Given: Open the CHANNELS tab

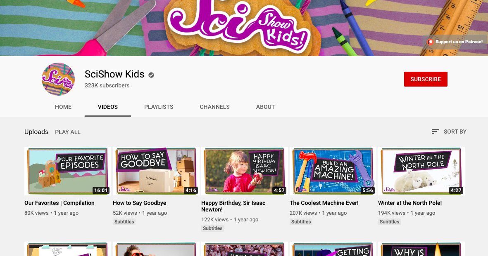Looking at the screenshot, I should pyautogui.click(x=214, y=107).
